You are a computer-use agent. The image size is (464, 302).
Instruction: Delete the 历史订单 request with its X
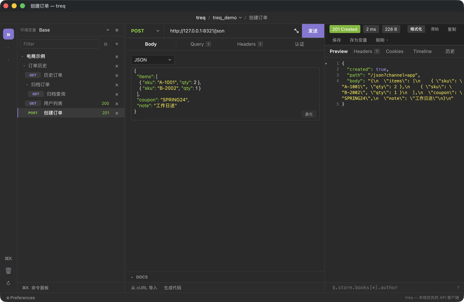click(117, 75)
